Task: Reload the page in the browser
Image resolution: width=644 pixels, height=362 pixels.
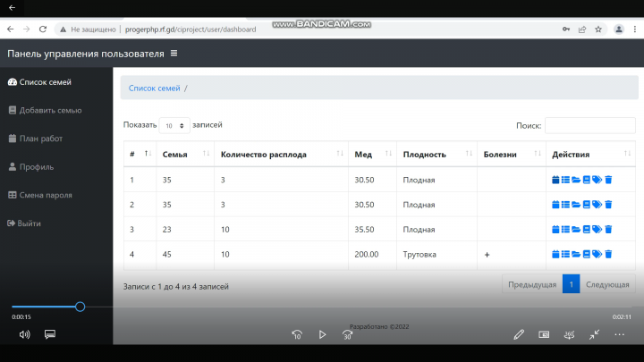Action: click(43, 29)
